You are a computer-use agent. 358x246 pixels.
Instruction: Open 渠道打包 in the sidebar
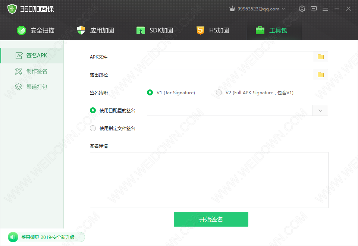(x=32, y=87)
